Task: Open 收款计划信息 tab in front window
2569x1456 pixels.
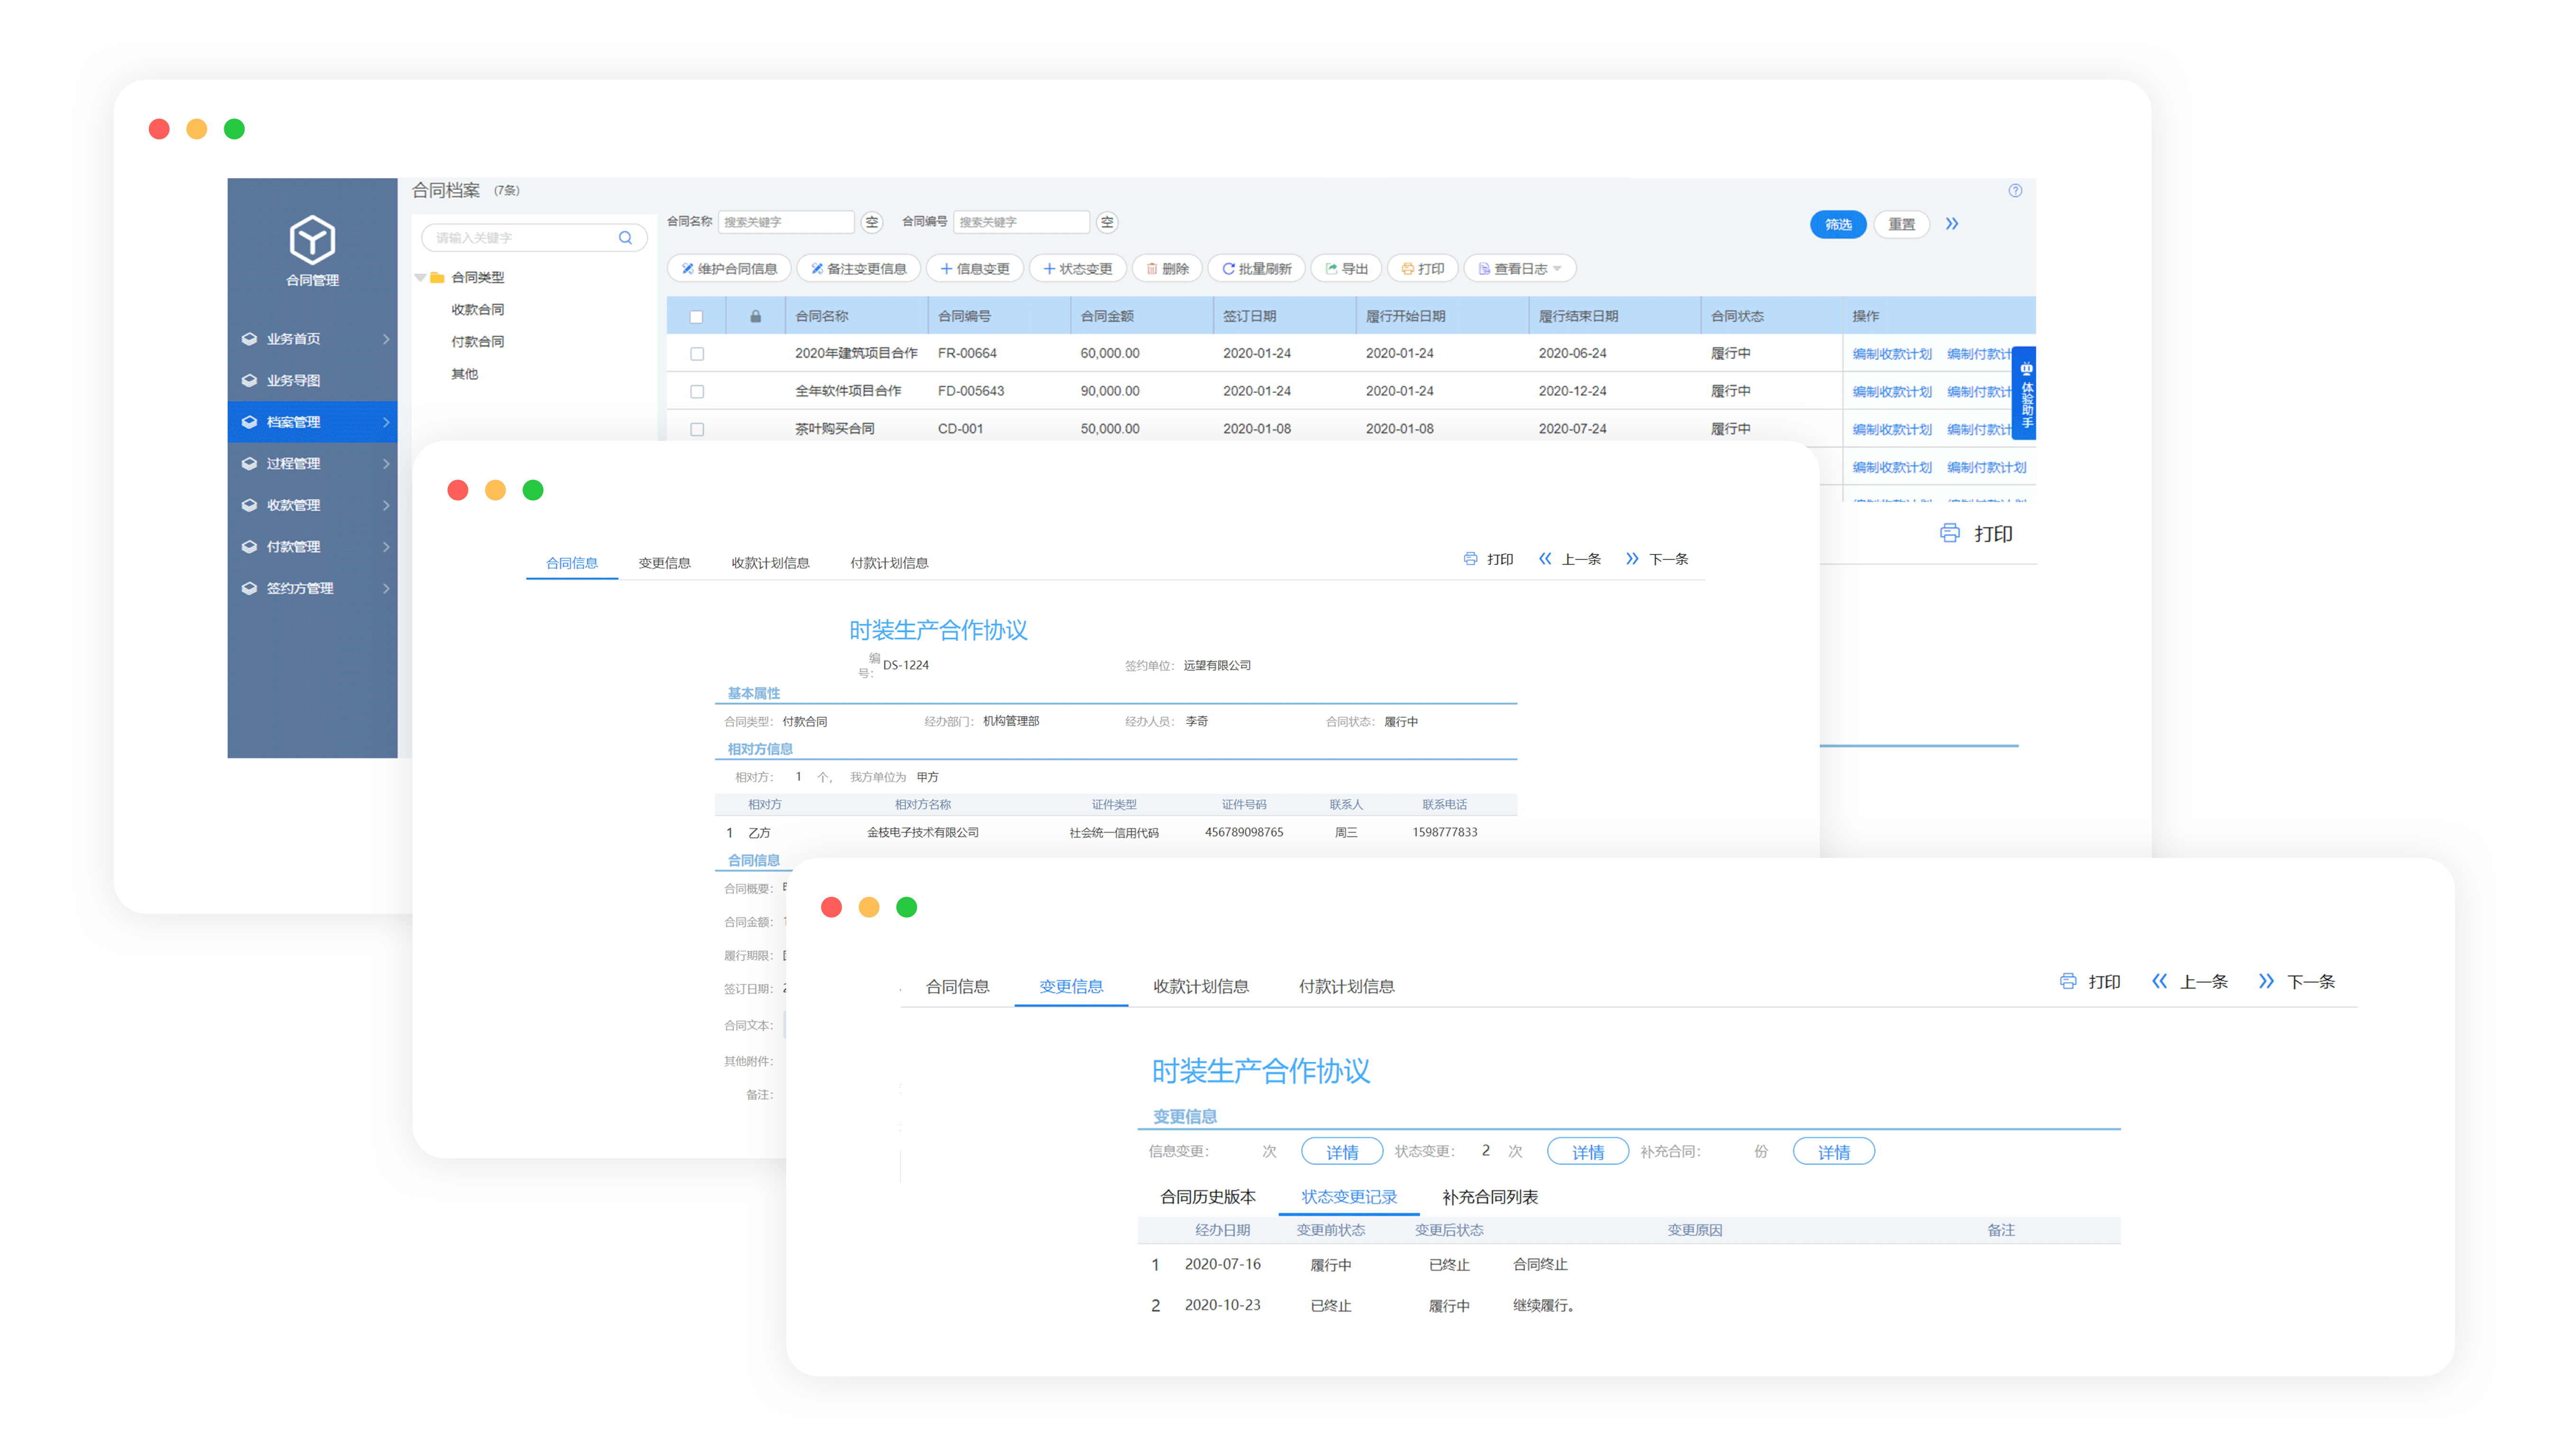Action: pyautogui.click(x=1201, y=987)
